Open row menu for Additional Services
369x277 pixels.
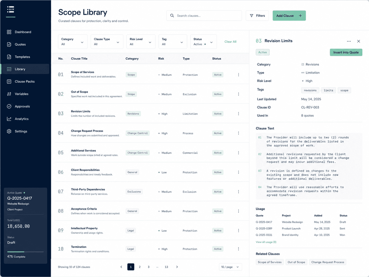pyautogui.click(x=239, y=153)
